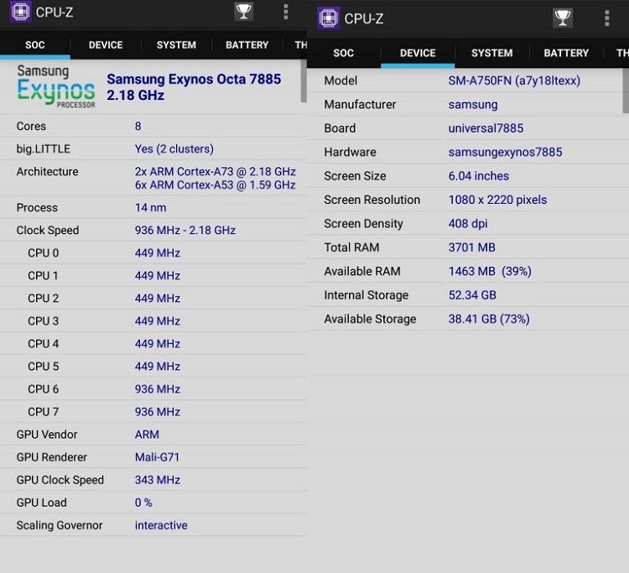629x573 pixels.
Task: Tap the Scaling Governor interactive value
Action: point(161,525)
